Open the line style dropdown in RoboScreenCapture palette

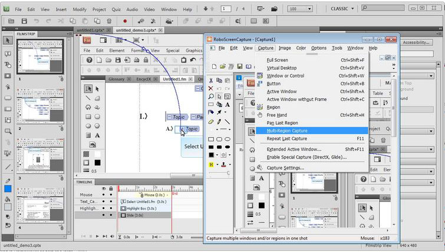(229, 130)
